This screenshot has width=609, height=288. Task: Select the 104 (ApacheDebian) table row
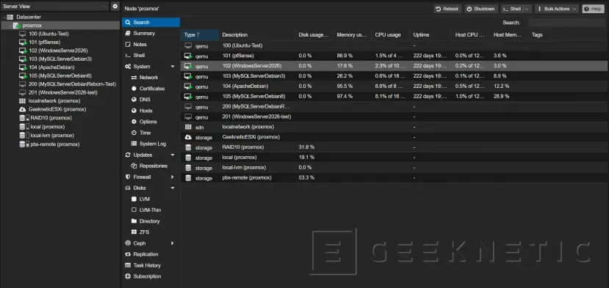point(393,86)
